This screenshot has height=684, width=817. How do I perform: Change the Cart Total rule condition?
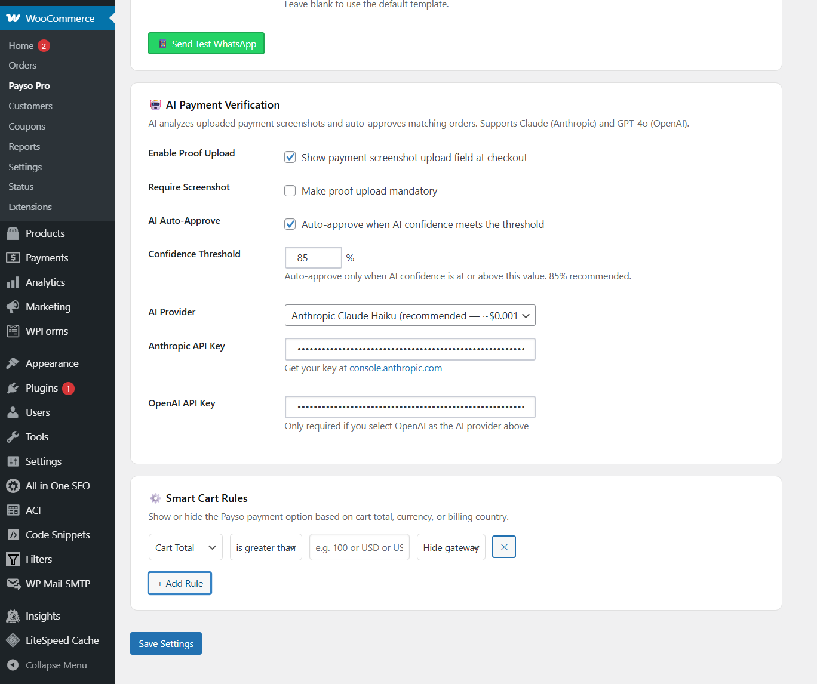(x=266, y=547)
